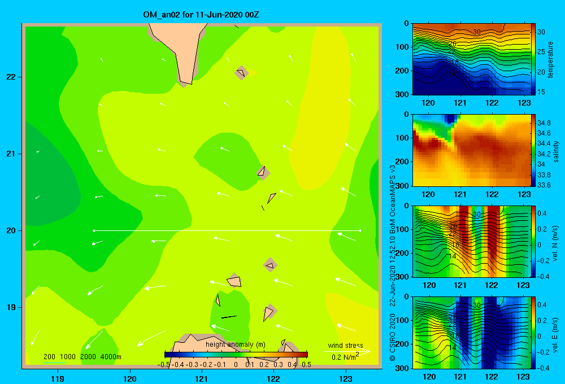This screenshot has height=384, width=565.
Task: Click the vel. E color scale bar
Action: click(533, 333)
